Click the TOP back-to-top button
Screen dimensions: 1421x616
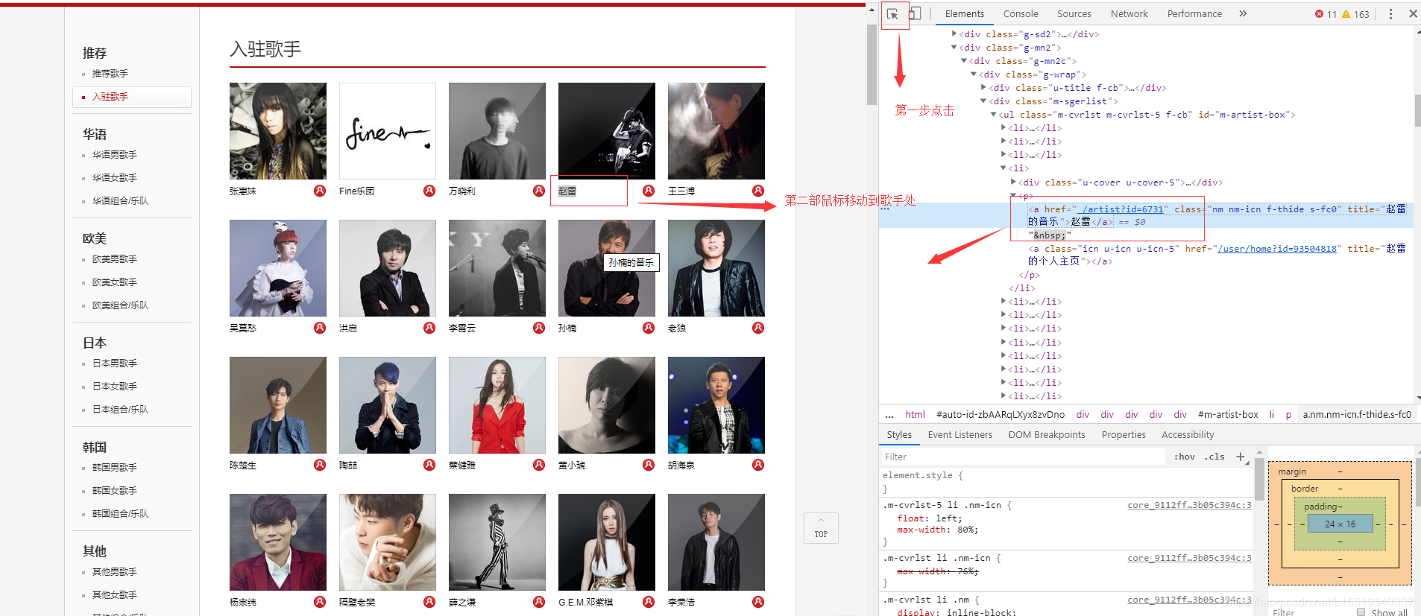pos(821,528)
